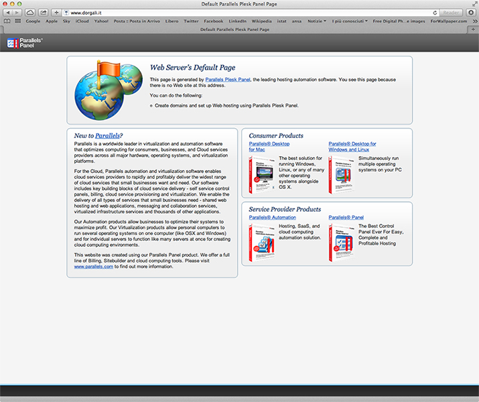Reload page using address bar refresh icon
Screen dimensions: 479x402
435,13
